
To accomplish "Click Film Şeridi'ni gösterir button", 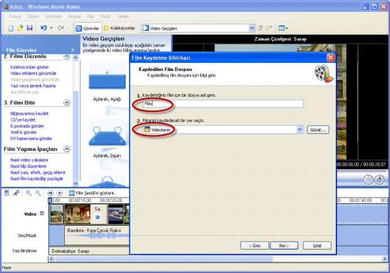I will click(92, 193).
